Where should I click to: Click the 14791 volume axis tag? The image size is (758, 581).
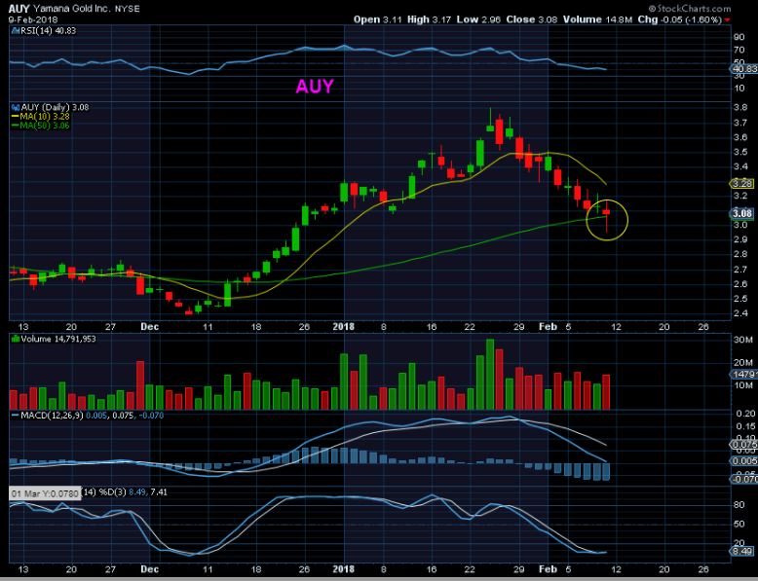point(743,375)
